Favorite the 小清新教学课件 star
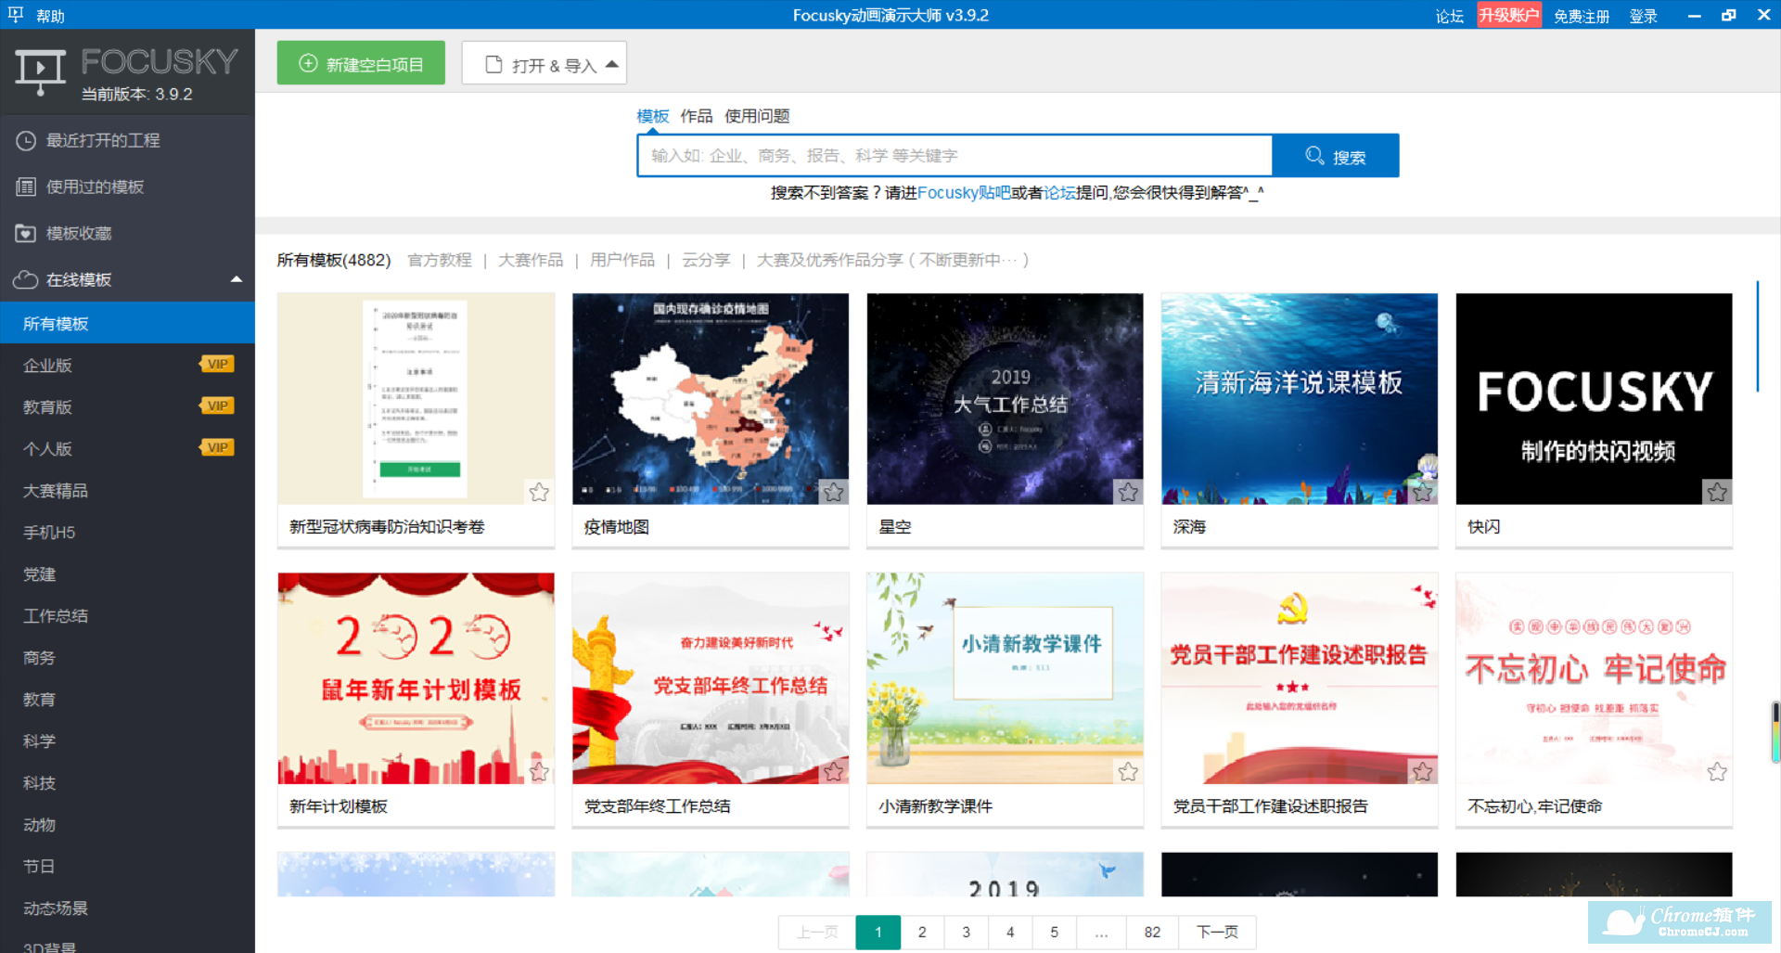 point(1128,771)
